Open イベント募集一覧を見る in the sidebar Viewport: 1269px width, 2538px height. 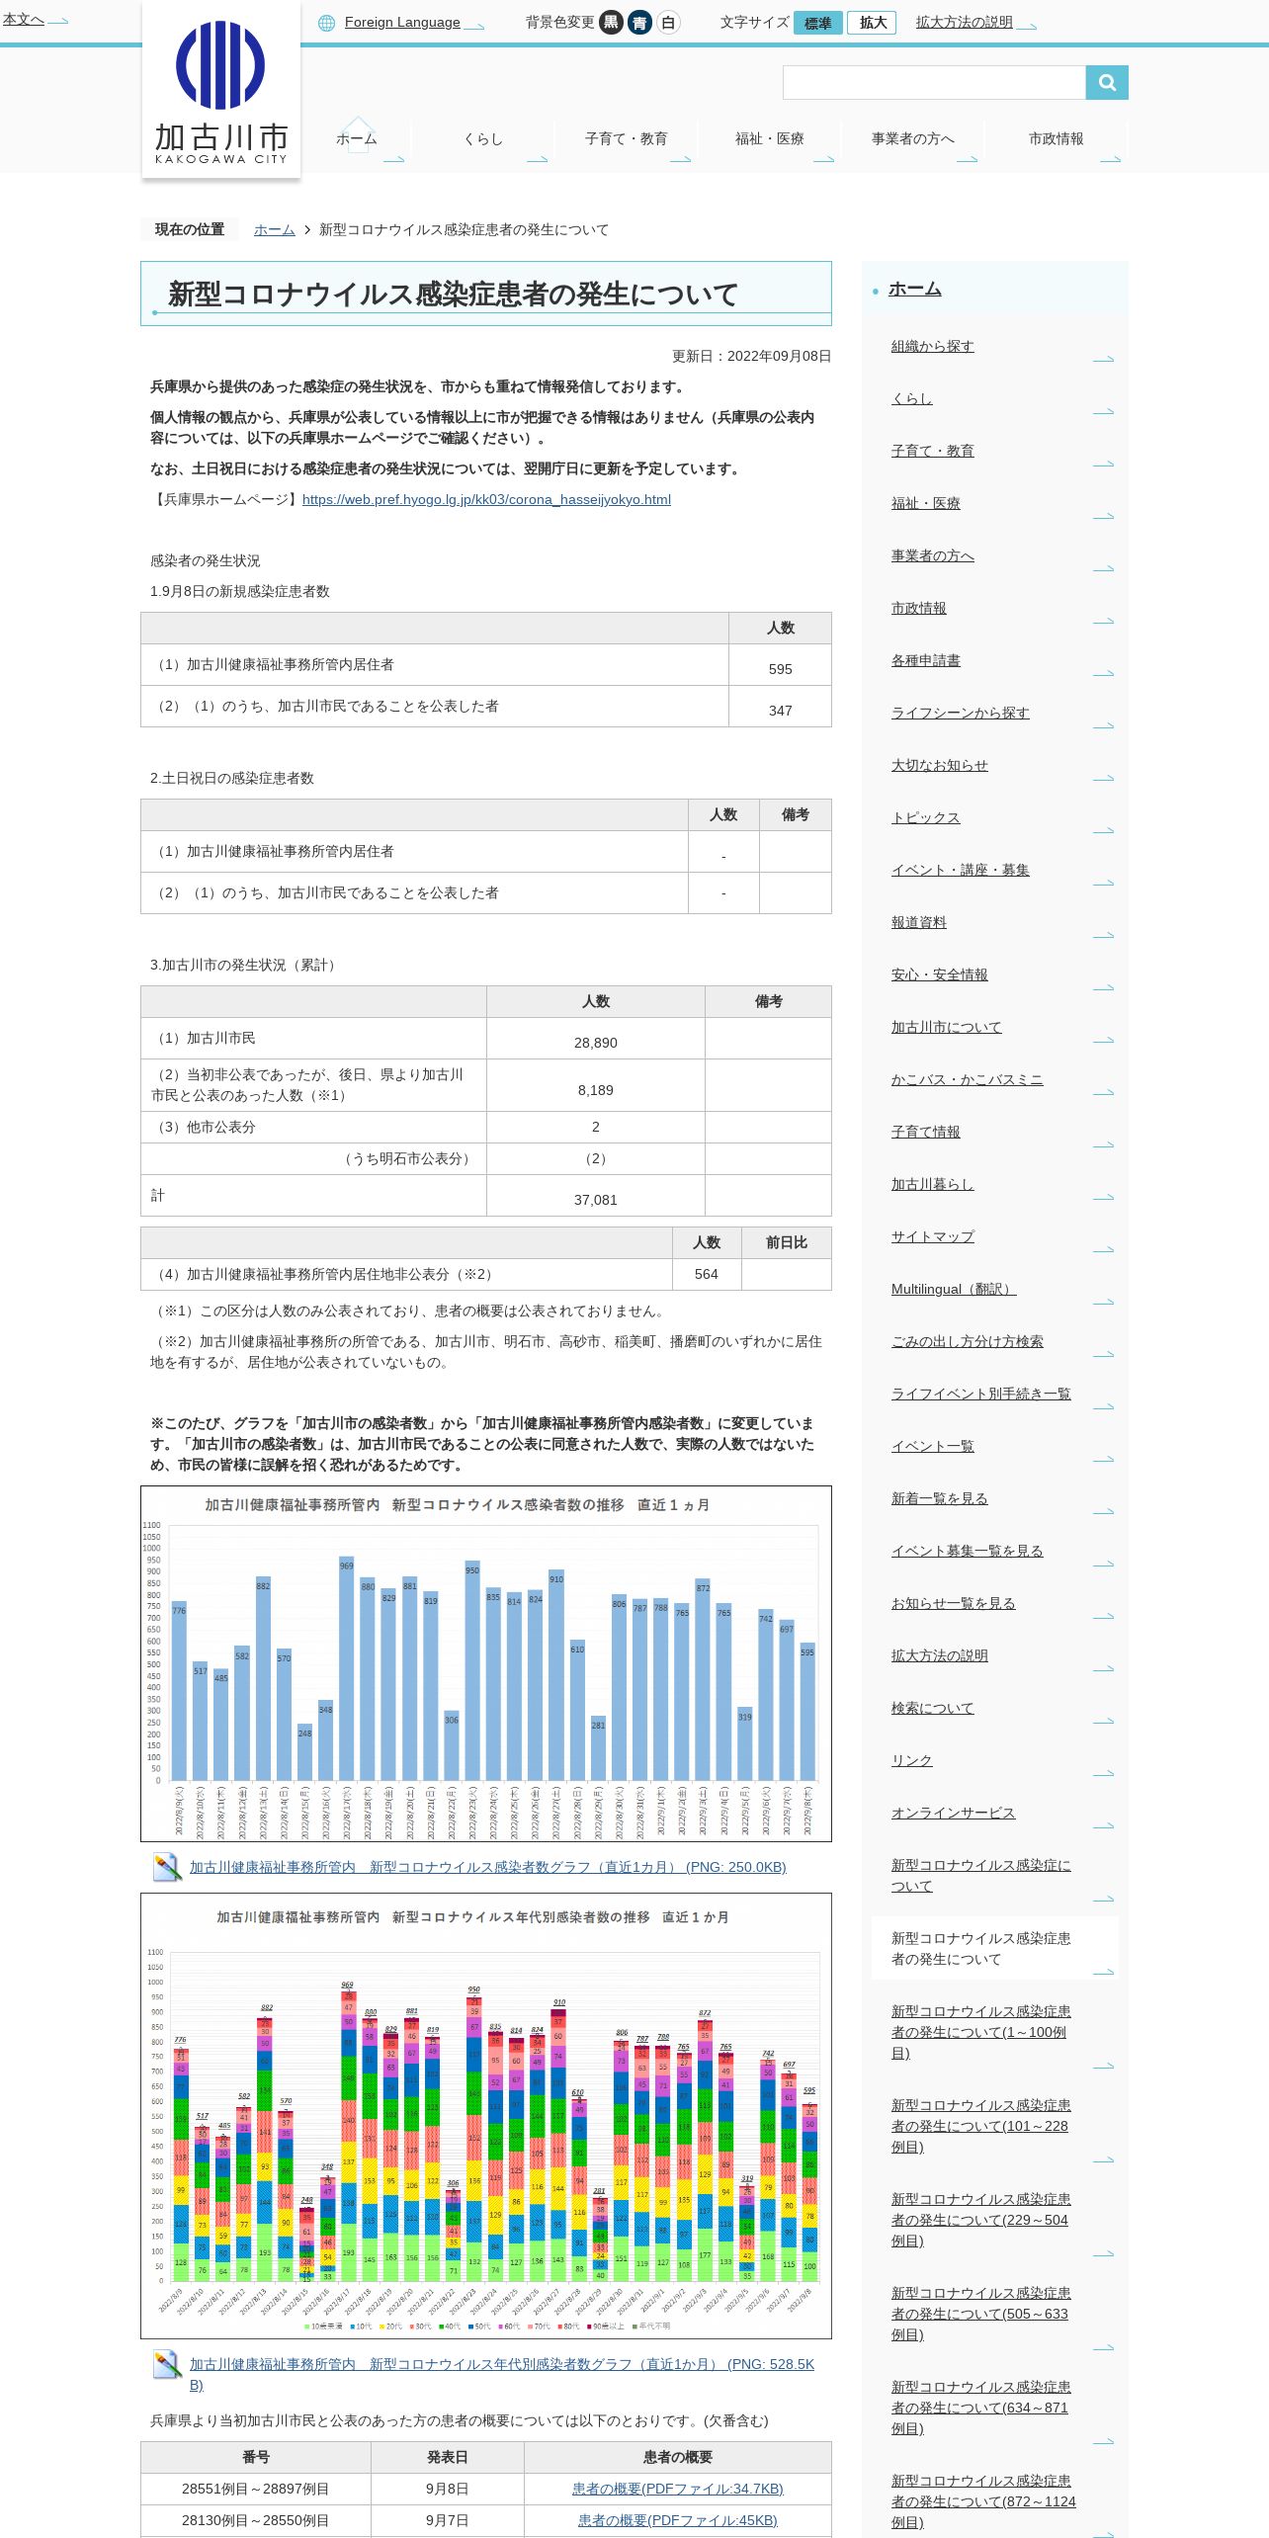pos(967,1551)
